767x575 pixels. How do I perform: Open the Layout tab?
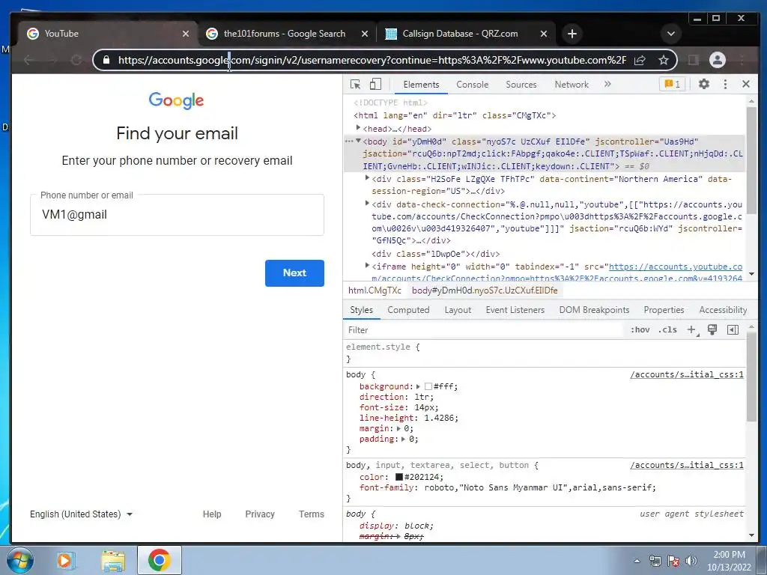point(458,310)
